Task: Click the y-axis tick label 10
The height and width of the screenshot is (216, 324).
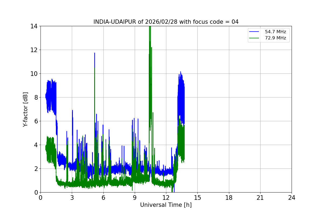Action: pyautogui.click(x=34, y=74)
